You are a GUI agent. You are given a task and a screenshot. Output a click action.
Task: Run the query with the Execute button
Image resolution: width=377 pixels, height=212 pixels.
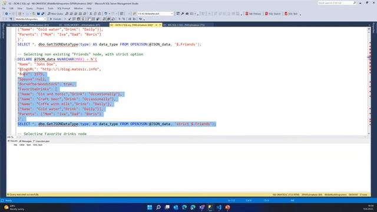pyautogui.click(x=55, y=19)
